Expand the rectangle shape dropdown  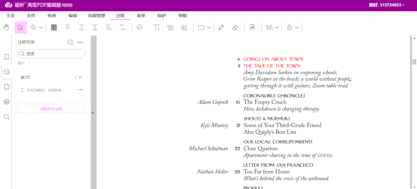(209, 27)
